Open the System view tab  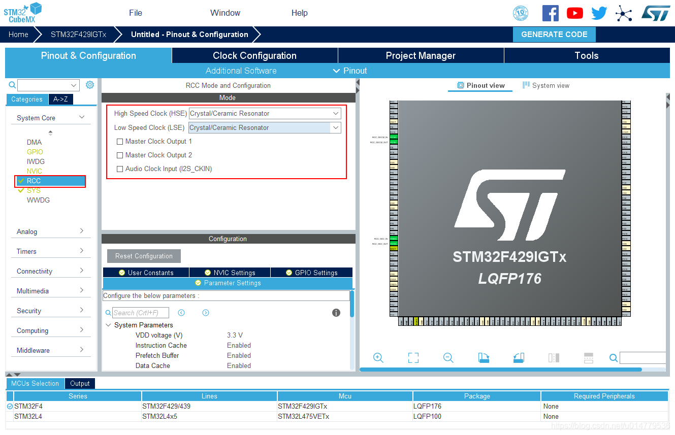[546, 85]
